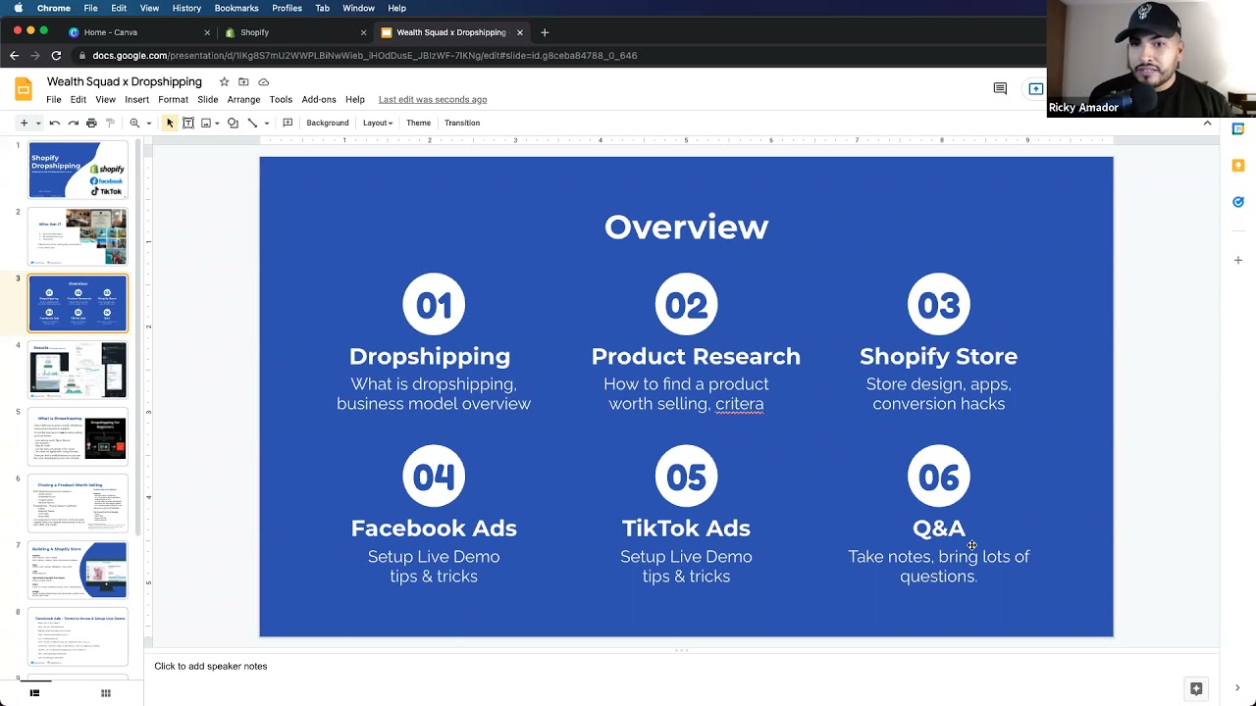Click the misspelled word 'critera' on slide

[739, 404]
